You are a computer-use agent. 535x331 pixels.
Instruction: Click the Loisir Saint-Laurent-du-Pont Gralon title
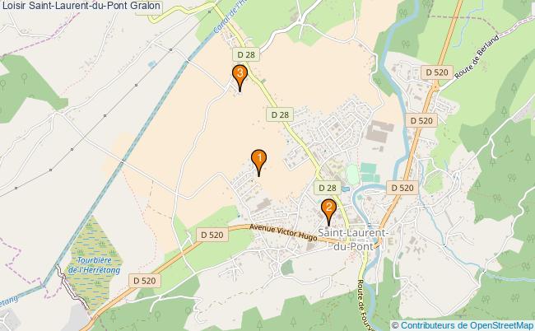(x=81, y=6)
